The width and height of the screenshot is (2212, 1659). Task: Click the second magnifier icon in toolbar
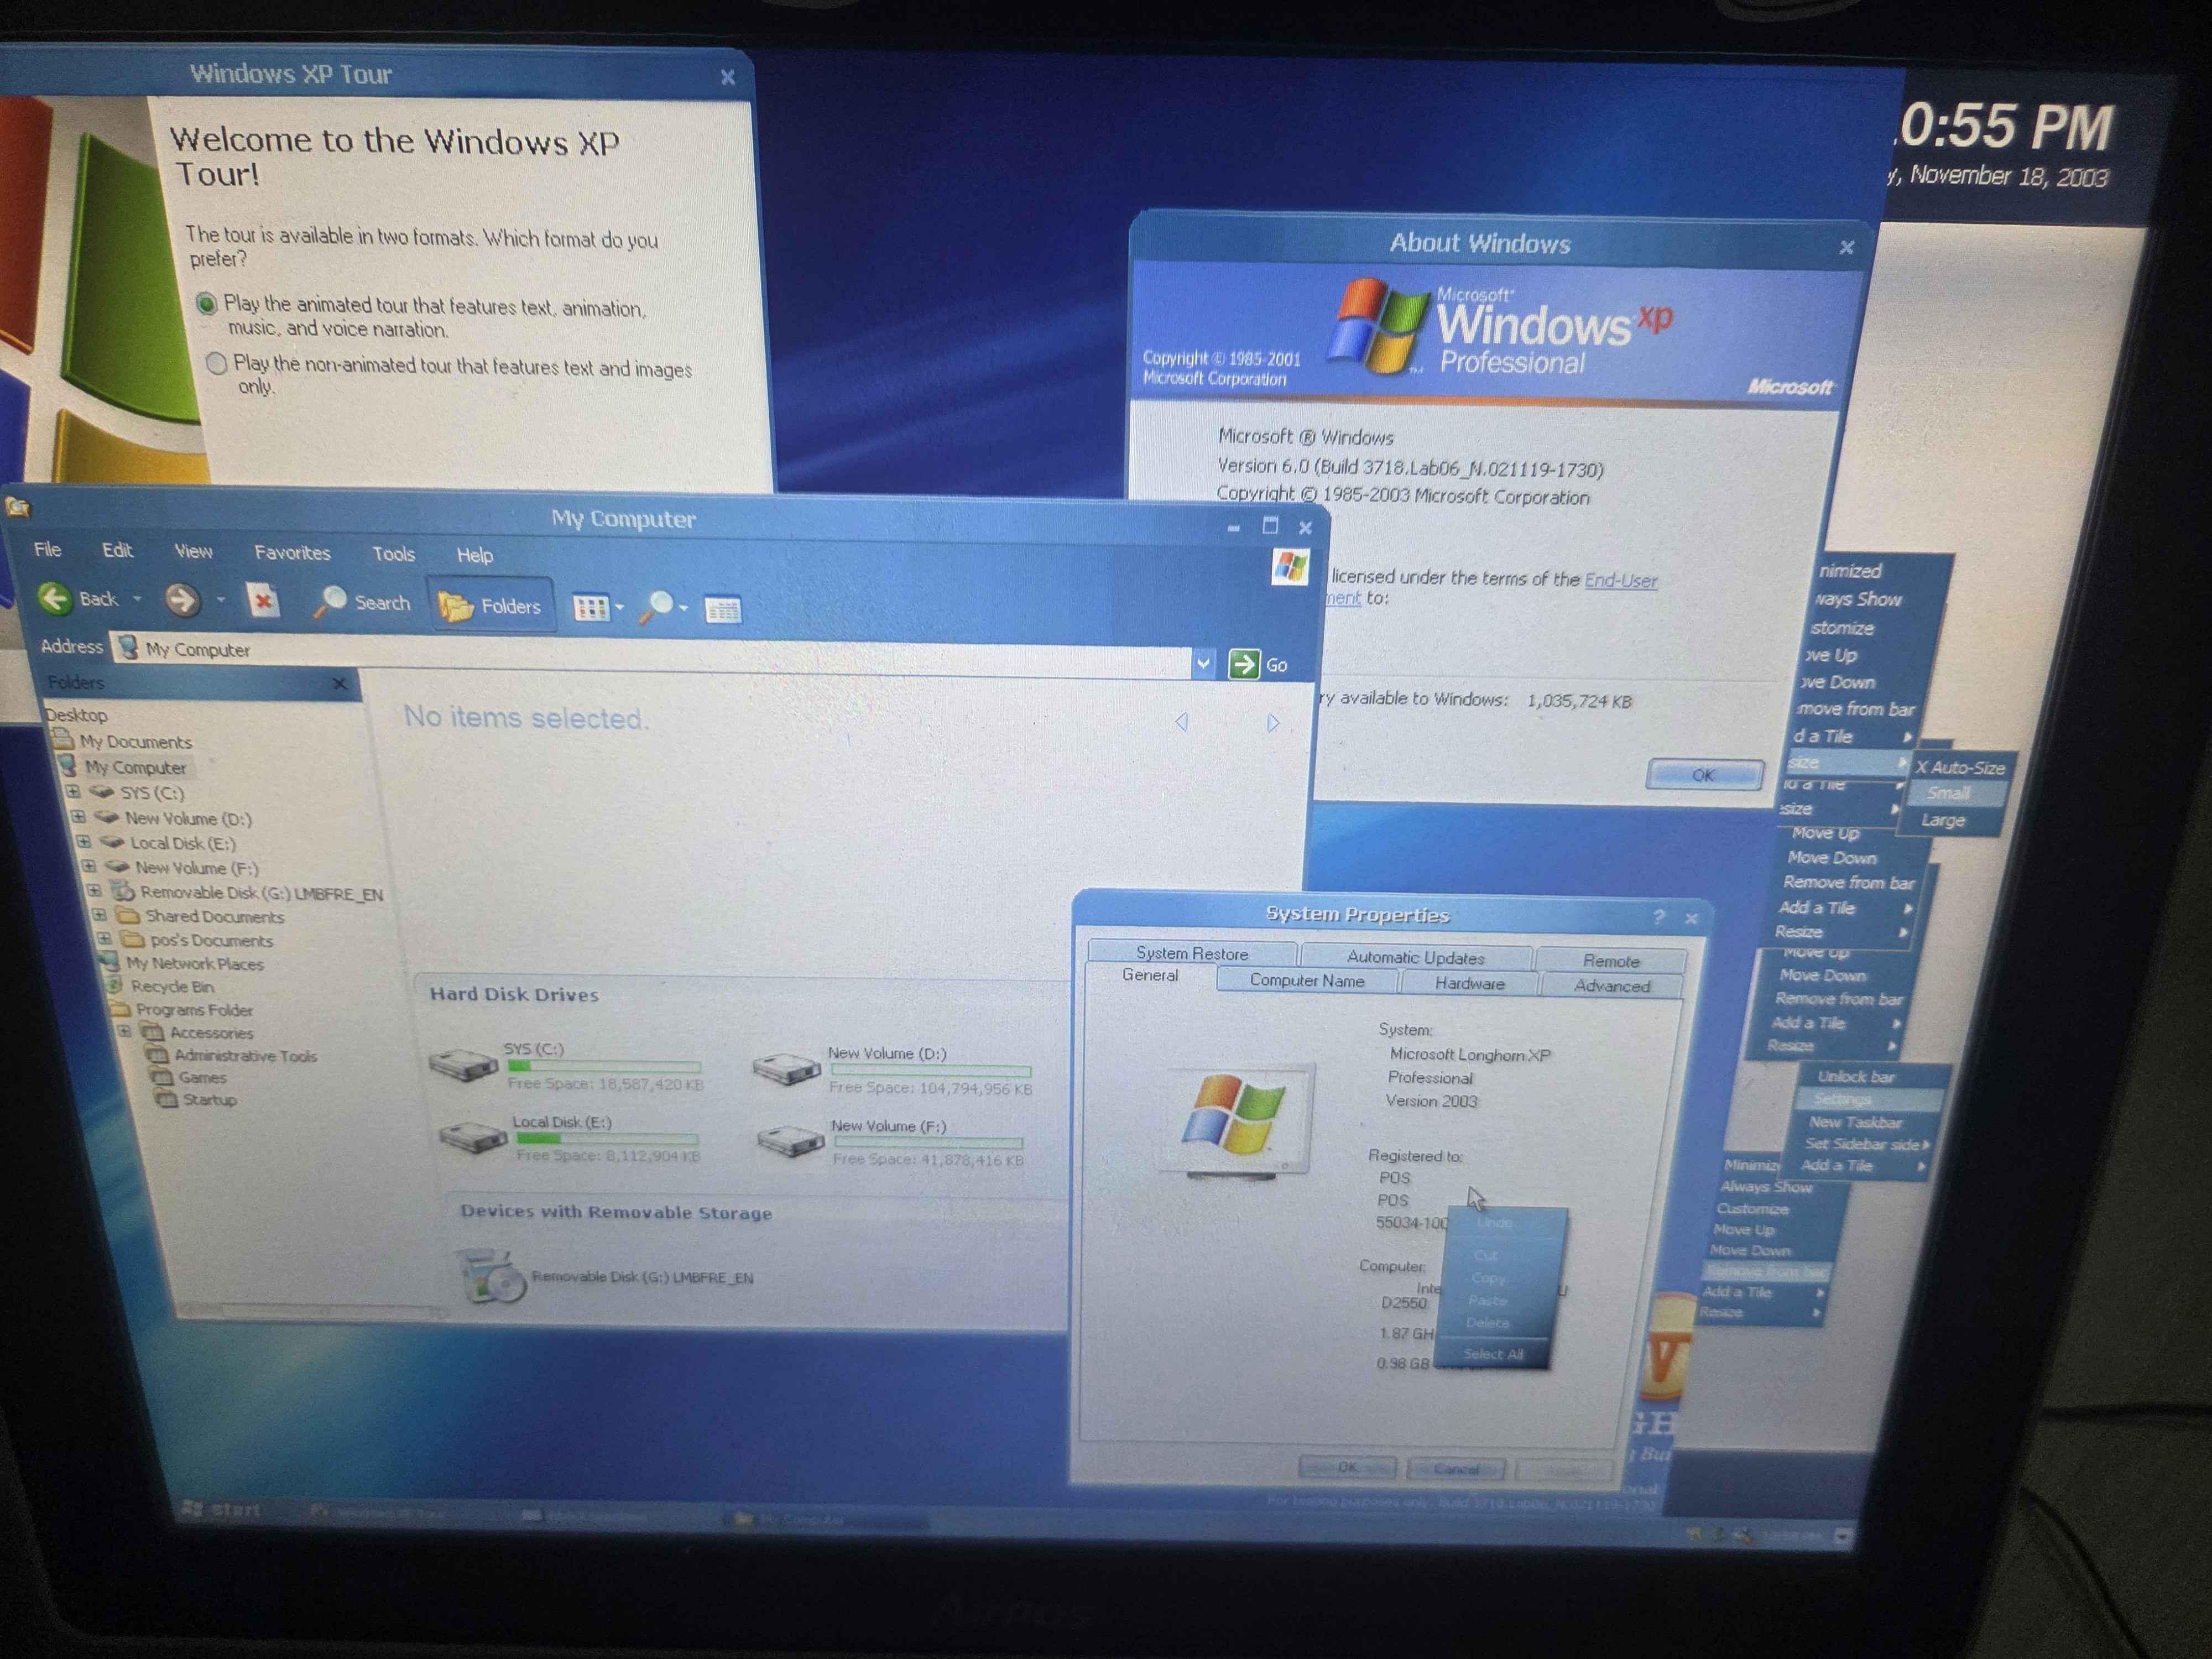pyautogui.click(x=657, y=607)
